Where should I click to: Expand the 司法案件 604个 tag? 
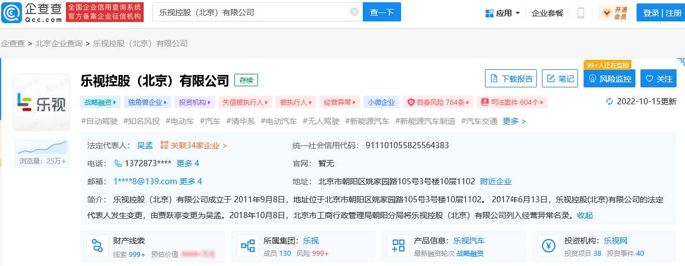tap(512, 102)
